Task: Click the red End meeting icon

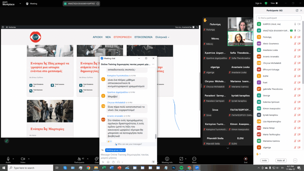Action: click(246, 159)
